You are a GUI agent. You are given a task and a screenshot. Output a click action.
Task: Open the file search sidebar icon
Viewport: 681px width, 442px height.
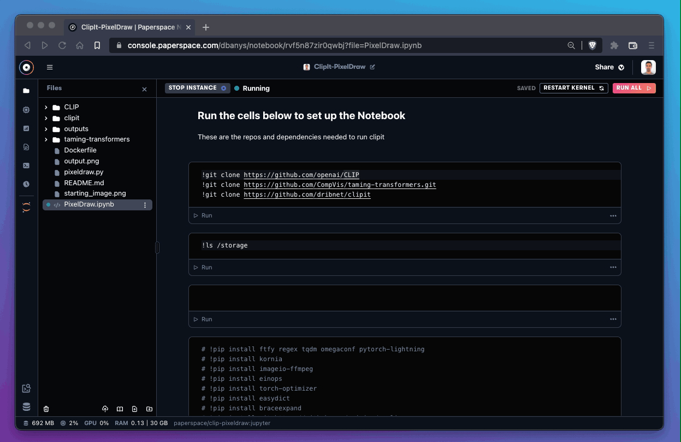(26, 147)
